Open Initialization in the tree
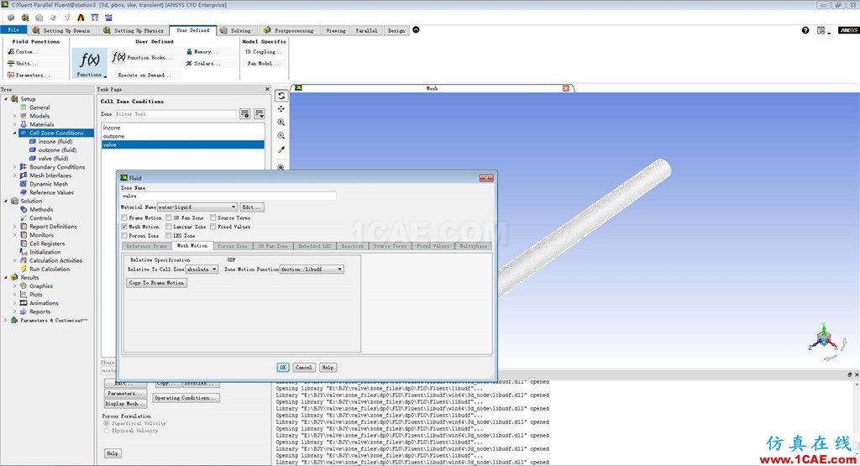The image size is (860, 466). (x=45, y=252)
